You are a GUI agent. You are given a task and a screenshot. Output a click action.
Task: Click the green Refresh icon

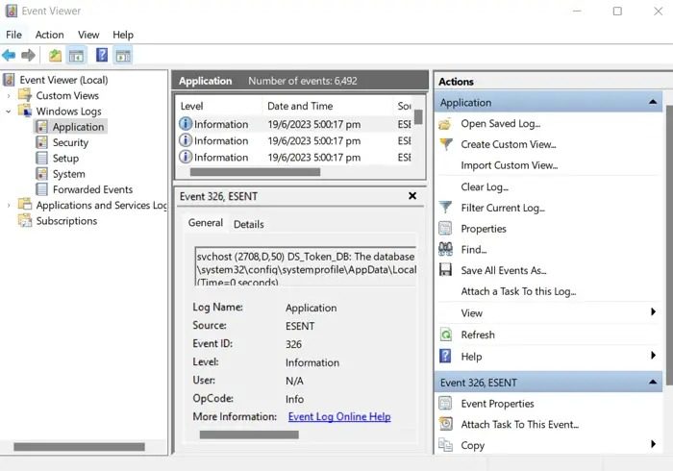pyautogui.click(x=446, y=335)
